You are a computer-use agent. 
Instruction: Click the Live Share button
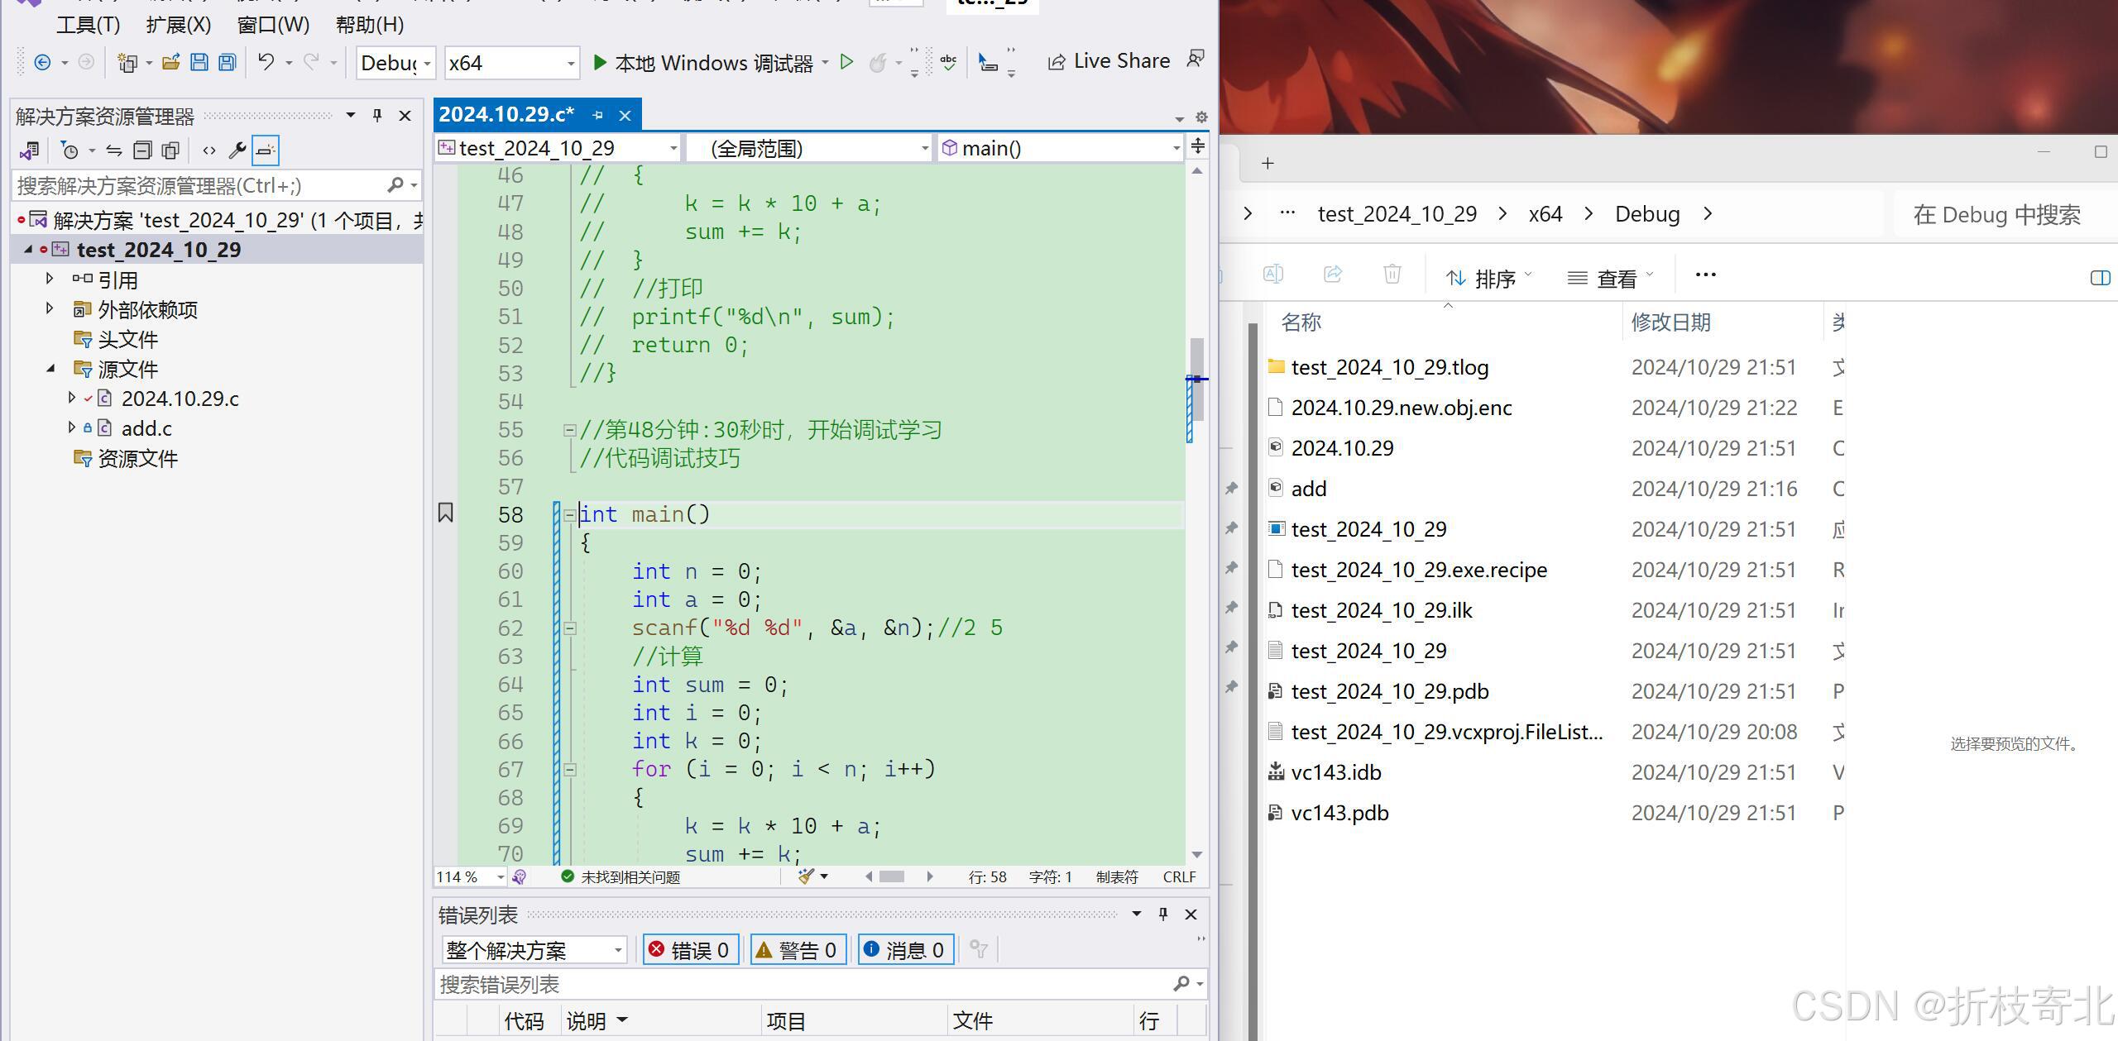pos(1109,61)
